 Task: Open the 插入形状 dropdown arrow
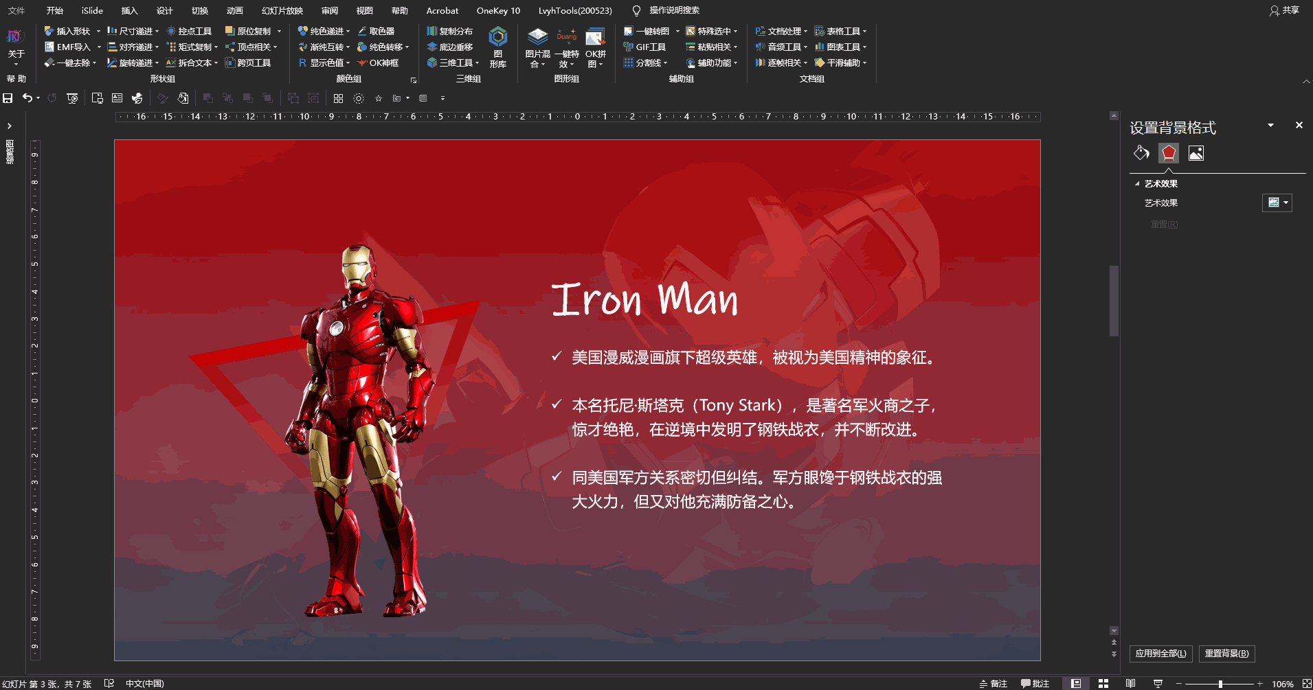98,31
